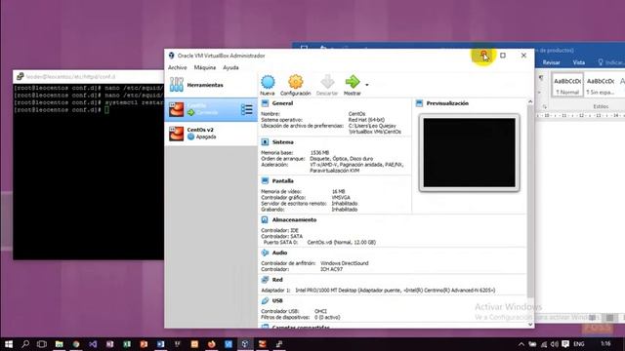Click the details scrollbar down arrow
The image size is (625, 351).
point(530,325)
